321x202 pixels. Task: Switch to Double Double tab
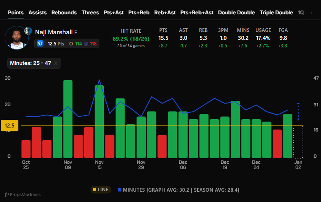[x=236, y=13]
